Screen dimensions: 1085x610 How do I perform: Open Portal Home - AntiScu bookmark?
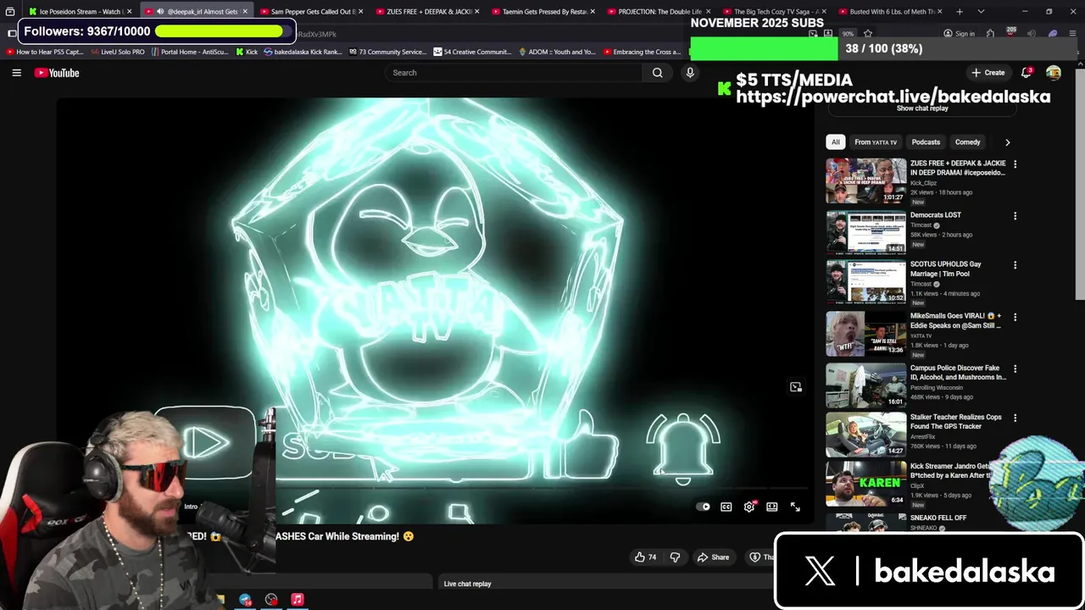point(190,52)
